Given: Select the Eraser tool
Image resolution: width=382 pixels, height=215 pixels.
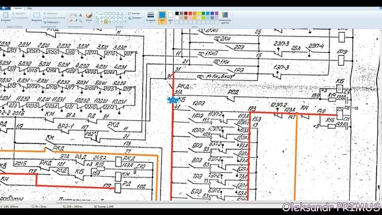Looking at the screenshot, I should click(x=71, y=21).
